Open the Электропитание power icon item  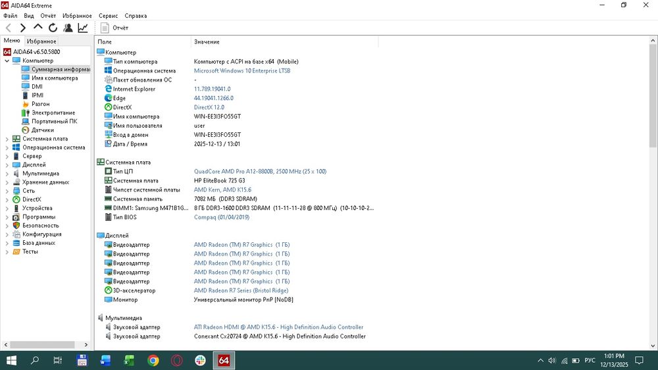[x=26, y=113]
